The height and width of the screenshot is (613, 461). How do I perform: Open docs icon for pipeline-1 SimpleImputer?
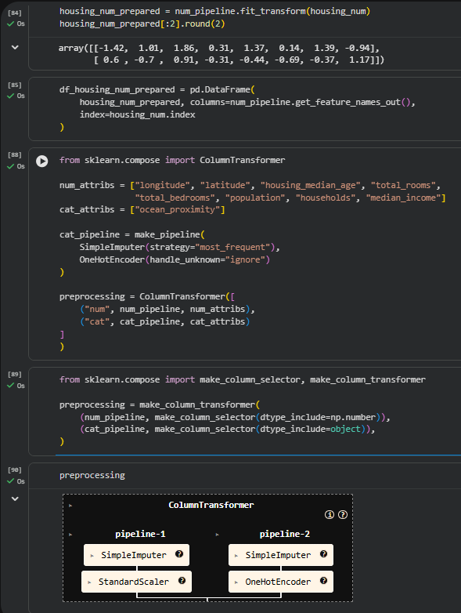[x=179, y=553]
